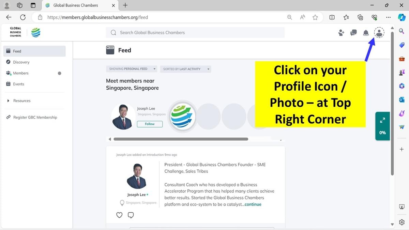
Task: Open Joseph Lee's photo in the post
Action: pyautogui.click(x=136, y=176)
